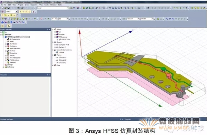Select the FR4_epoxy material node
Image resolution: width=207 pixels, height=135 pixels.
coord(63,37)
